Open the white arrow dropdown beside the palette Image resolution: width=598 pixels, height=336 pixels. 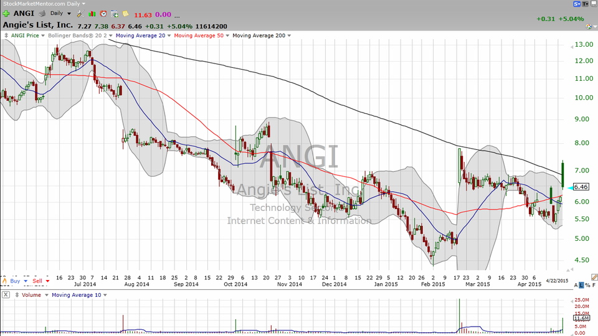(595, 27)
